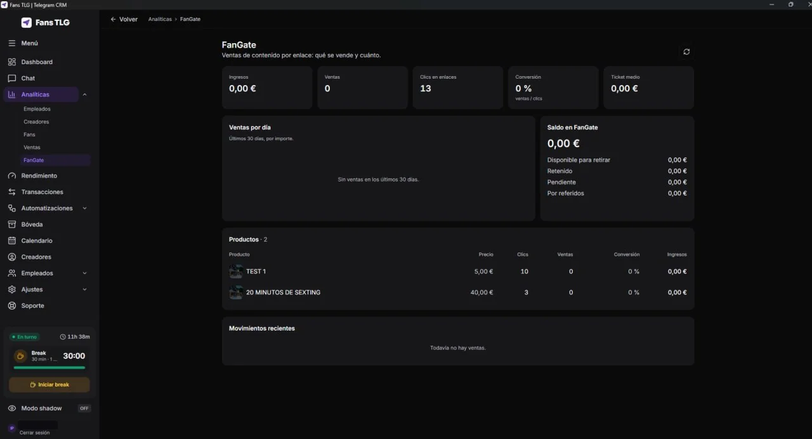Click the Ticket medio stat card
This screenshot has height=439, width=812.
[648, 88]
